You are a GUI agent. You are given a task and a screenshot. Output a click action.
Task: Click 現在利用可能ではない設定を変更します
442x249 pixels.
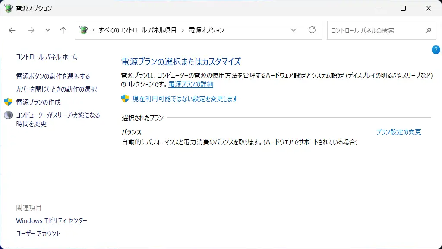(185, 99)
